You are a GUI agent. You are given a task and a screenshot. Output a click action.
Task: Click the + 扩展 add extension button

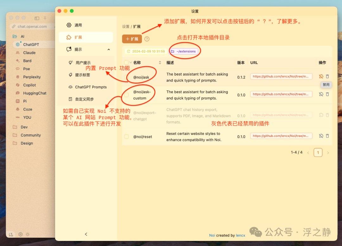132,39
